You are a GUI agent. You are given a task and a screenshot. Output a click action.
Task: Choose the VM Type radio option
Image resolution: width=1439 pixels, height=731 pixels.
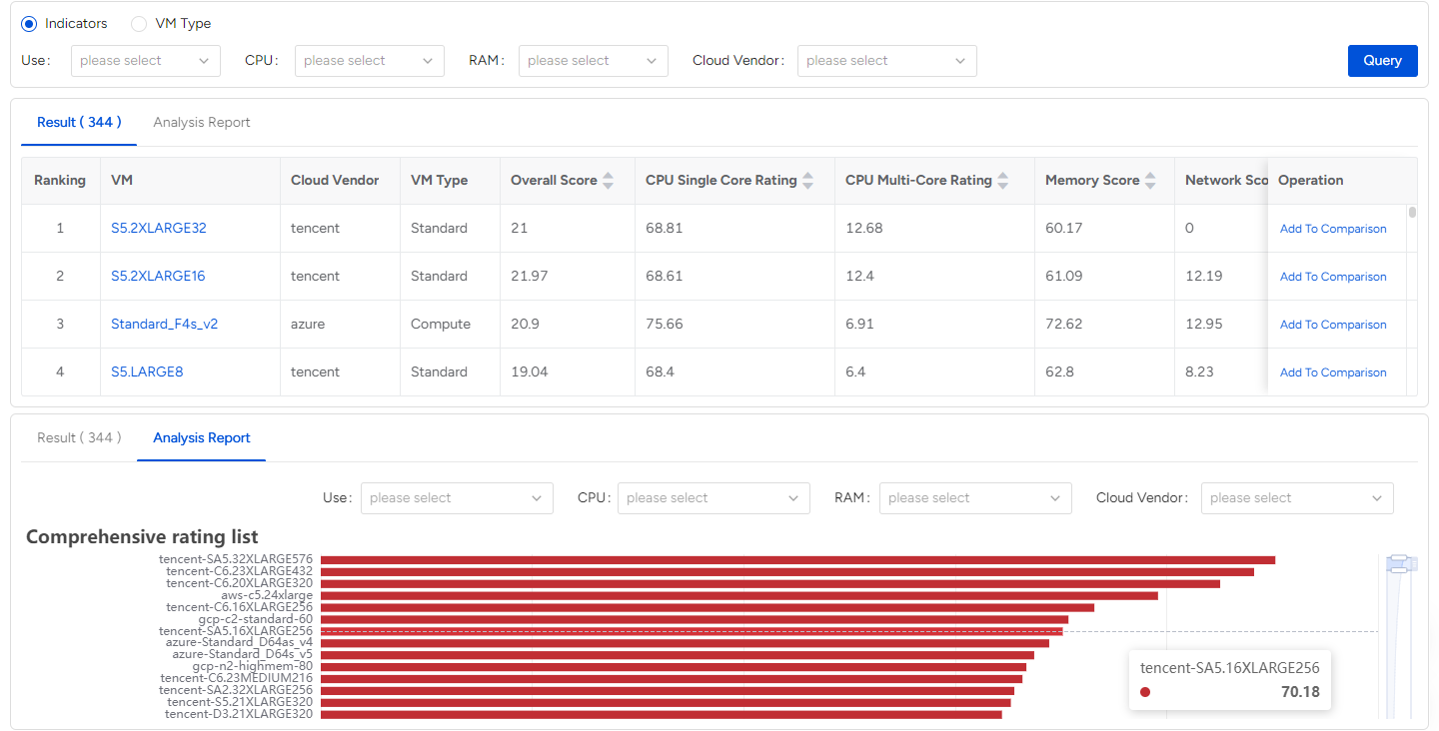click(x=139, y=24)
